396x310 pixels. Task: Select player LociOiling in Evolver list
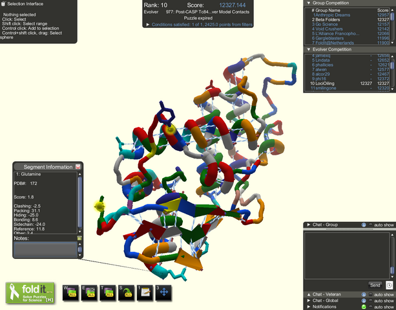pyautogui.click(x=348, y=83)
